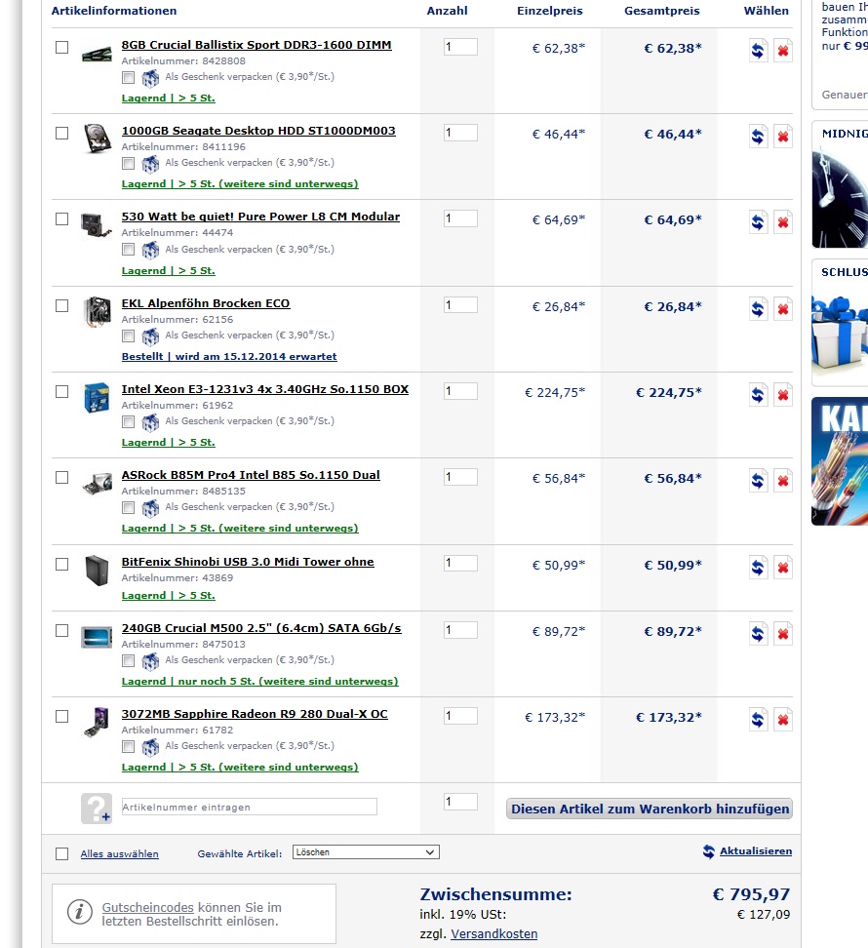Remove the Intel Xeon E3-1231v3 item

click(x=783, y=395)
